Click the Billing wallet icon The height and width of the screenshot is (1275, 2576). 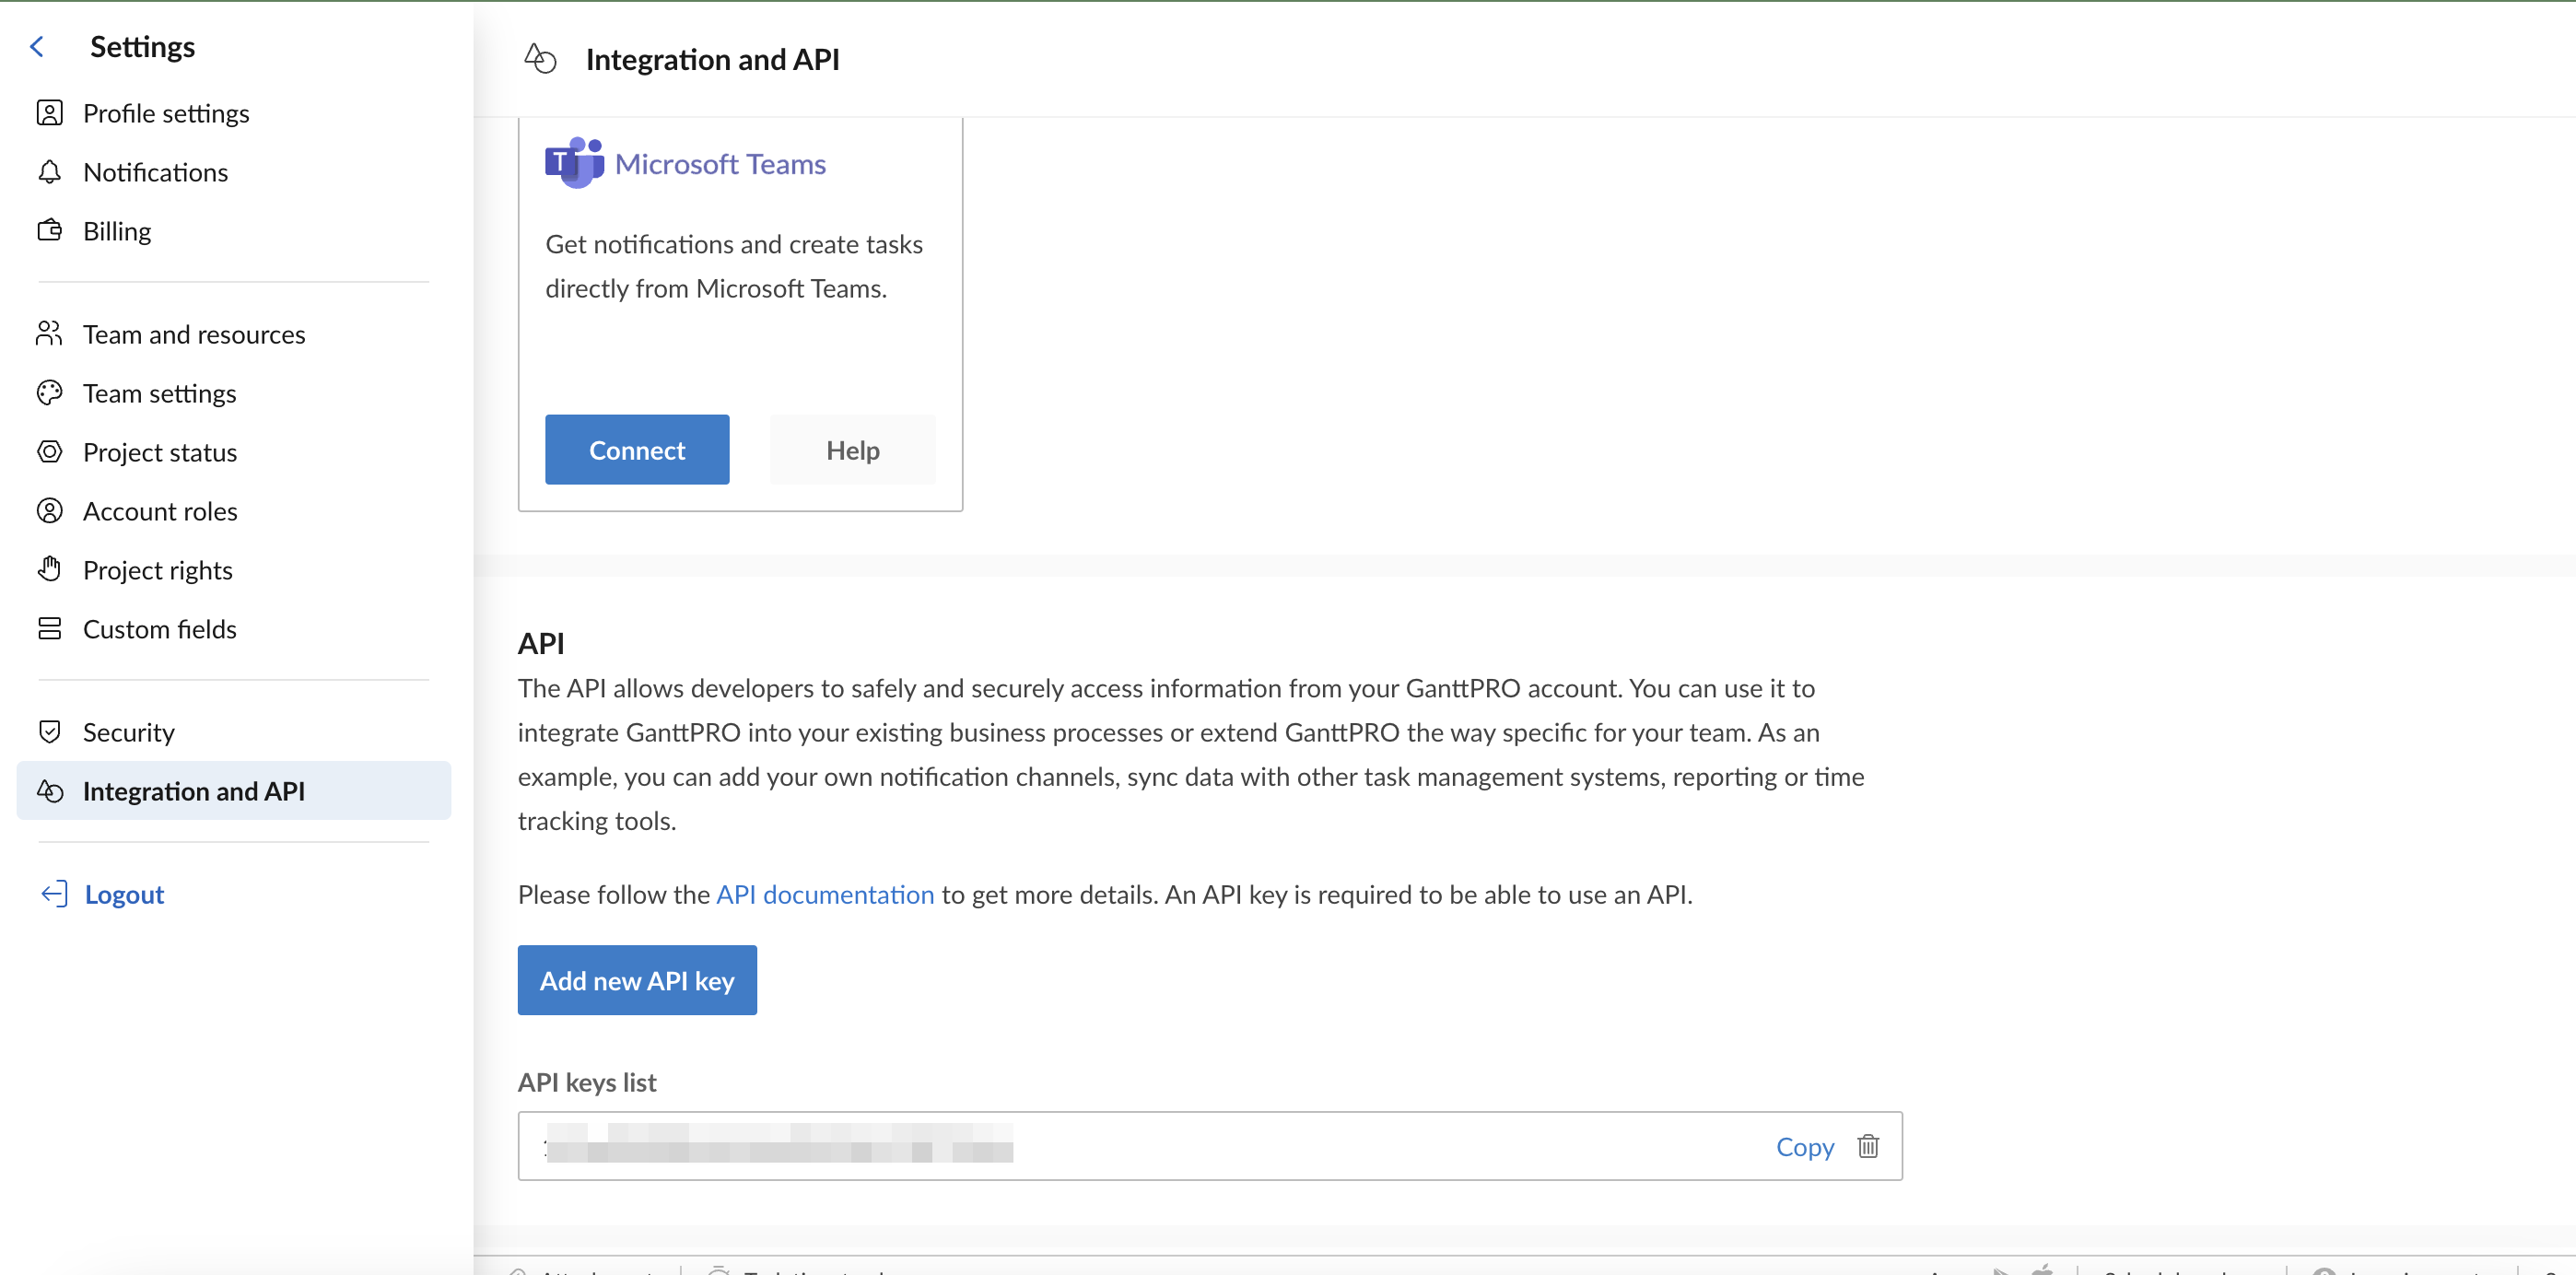[x=49, y=231]
